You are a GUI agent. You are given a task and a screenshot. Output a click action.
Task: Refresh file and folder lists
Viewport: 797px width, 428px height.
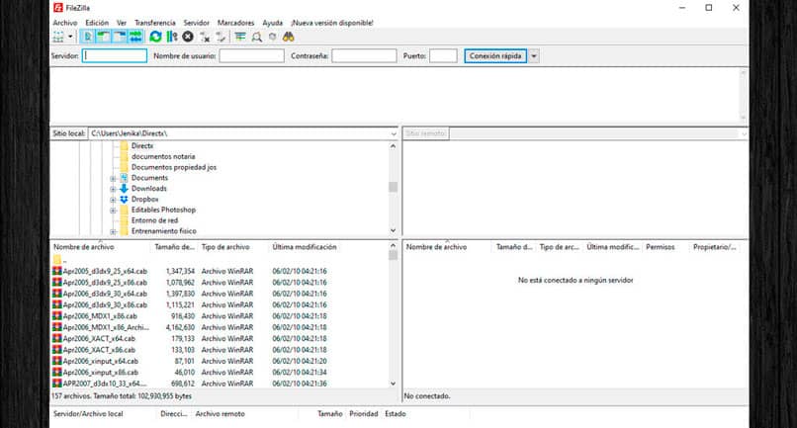pos(155,37)
